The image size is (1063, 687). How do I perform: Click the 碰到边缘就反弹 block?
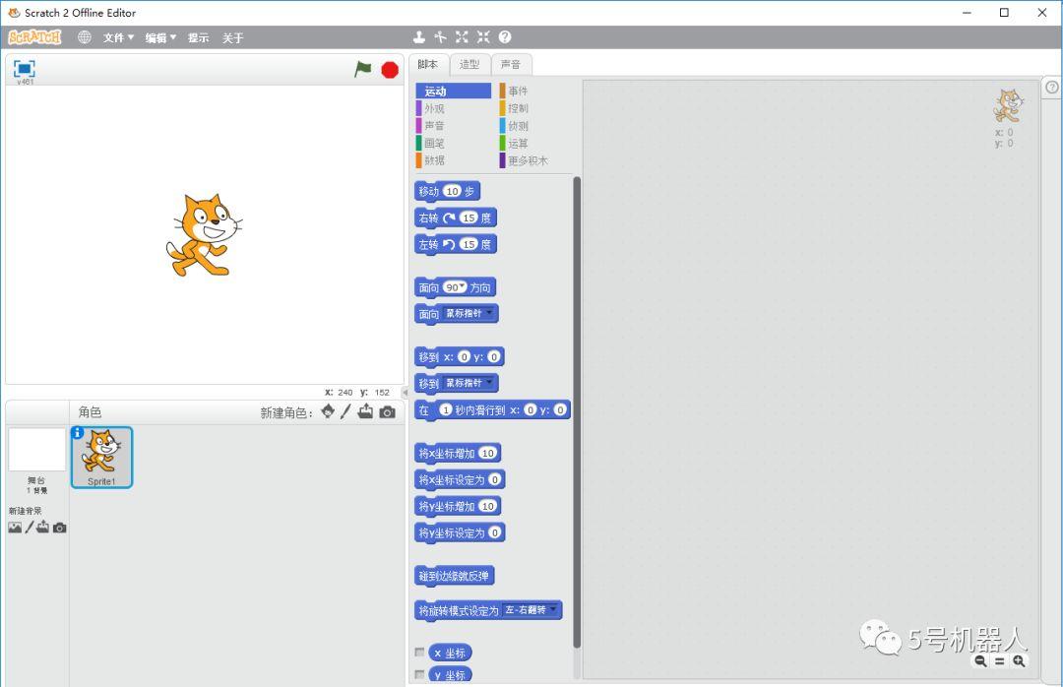454,577
